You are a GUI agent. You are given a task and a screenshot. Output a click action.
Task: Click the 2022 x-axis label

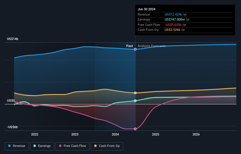pos(35,134)
